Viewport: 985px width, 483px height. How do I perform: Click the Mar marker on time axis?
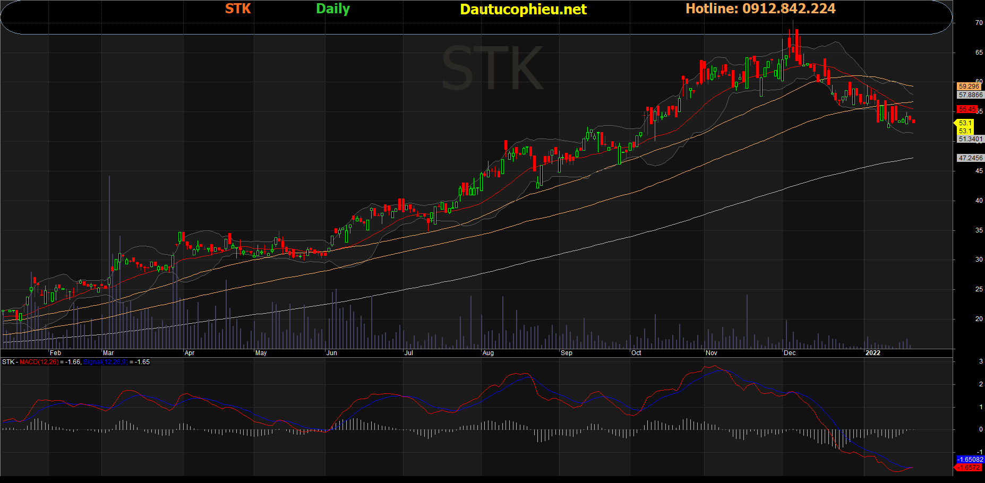pos(108,353)
